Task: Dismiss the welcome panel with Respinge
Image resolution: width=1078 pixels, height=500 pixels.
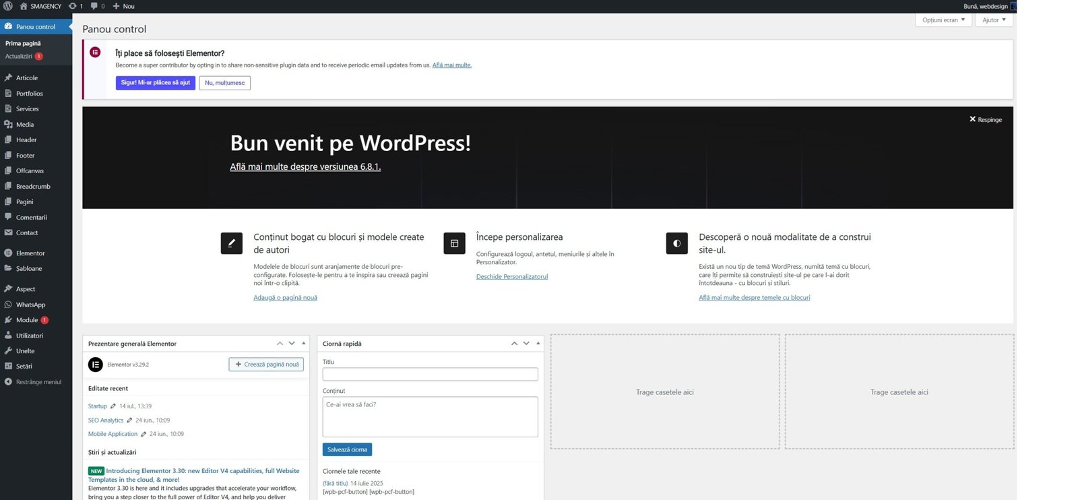Action: 985,119
